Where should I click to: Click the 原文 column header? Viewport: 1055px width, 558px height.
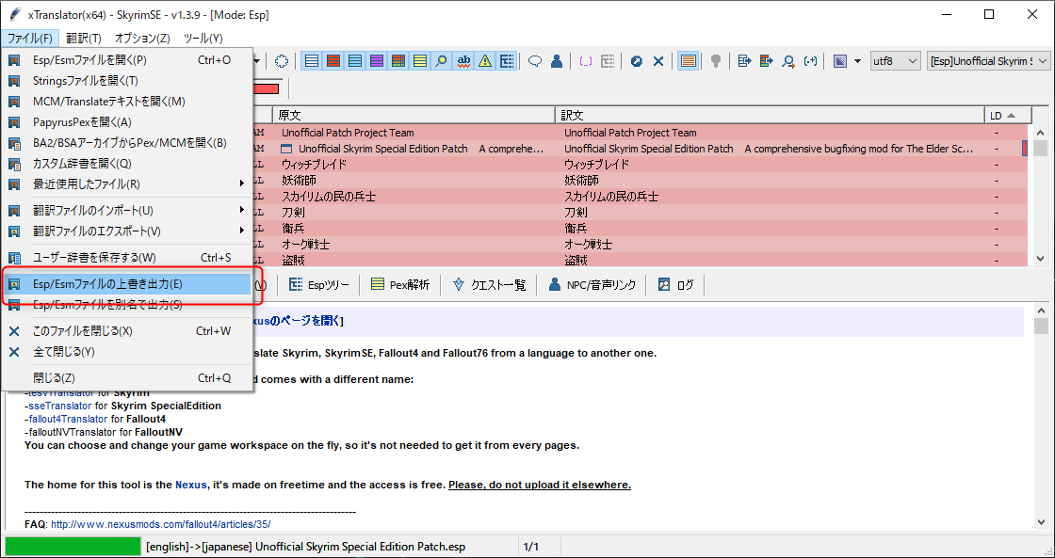coord(414,116)
